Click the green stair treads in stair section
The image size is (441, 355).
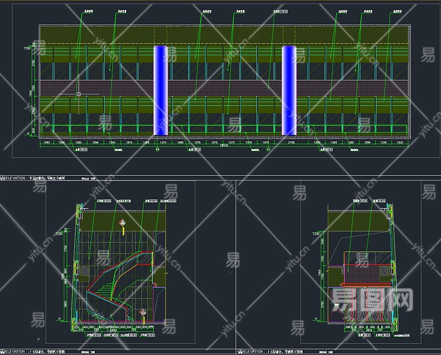pos(107,288)
